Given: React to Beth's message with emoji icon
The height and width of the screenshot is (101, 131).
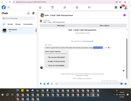Looking at the screenshot, I should point(106,47).
